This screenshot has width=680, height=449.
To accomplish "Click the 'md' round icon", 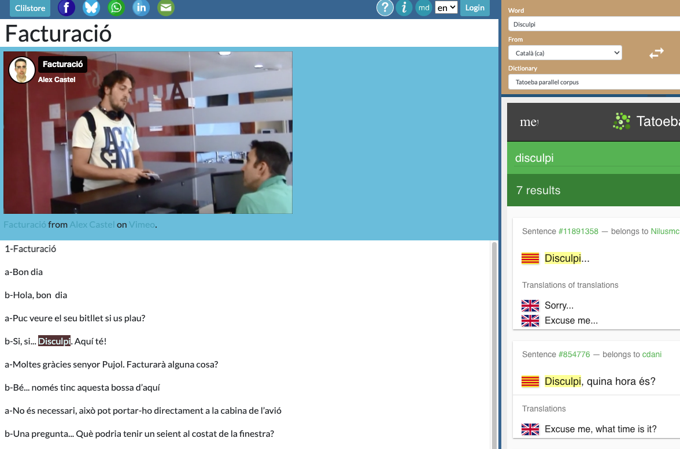I will tap(424, 8).
